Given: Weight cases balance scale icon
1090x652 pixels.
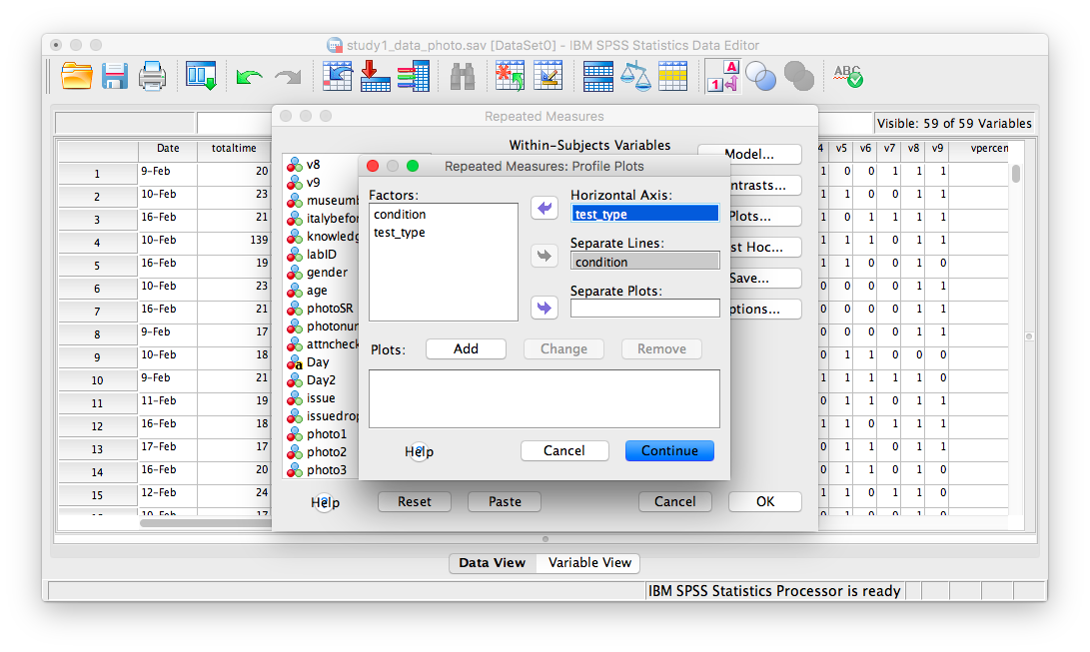Looking at the screenshot, I should pyautogui.click(x=636, y=76).
